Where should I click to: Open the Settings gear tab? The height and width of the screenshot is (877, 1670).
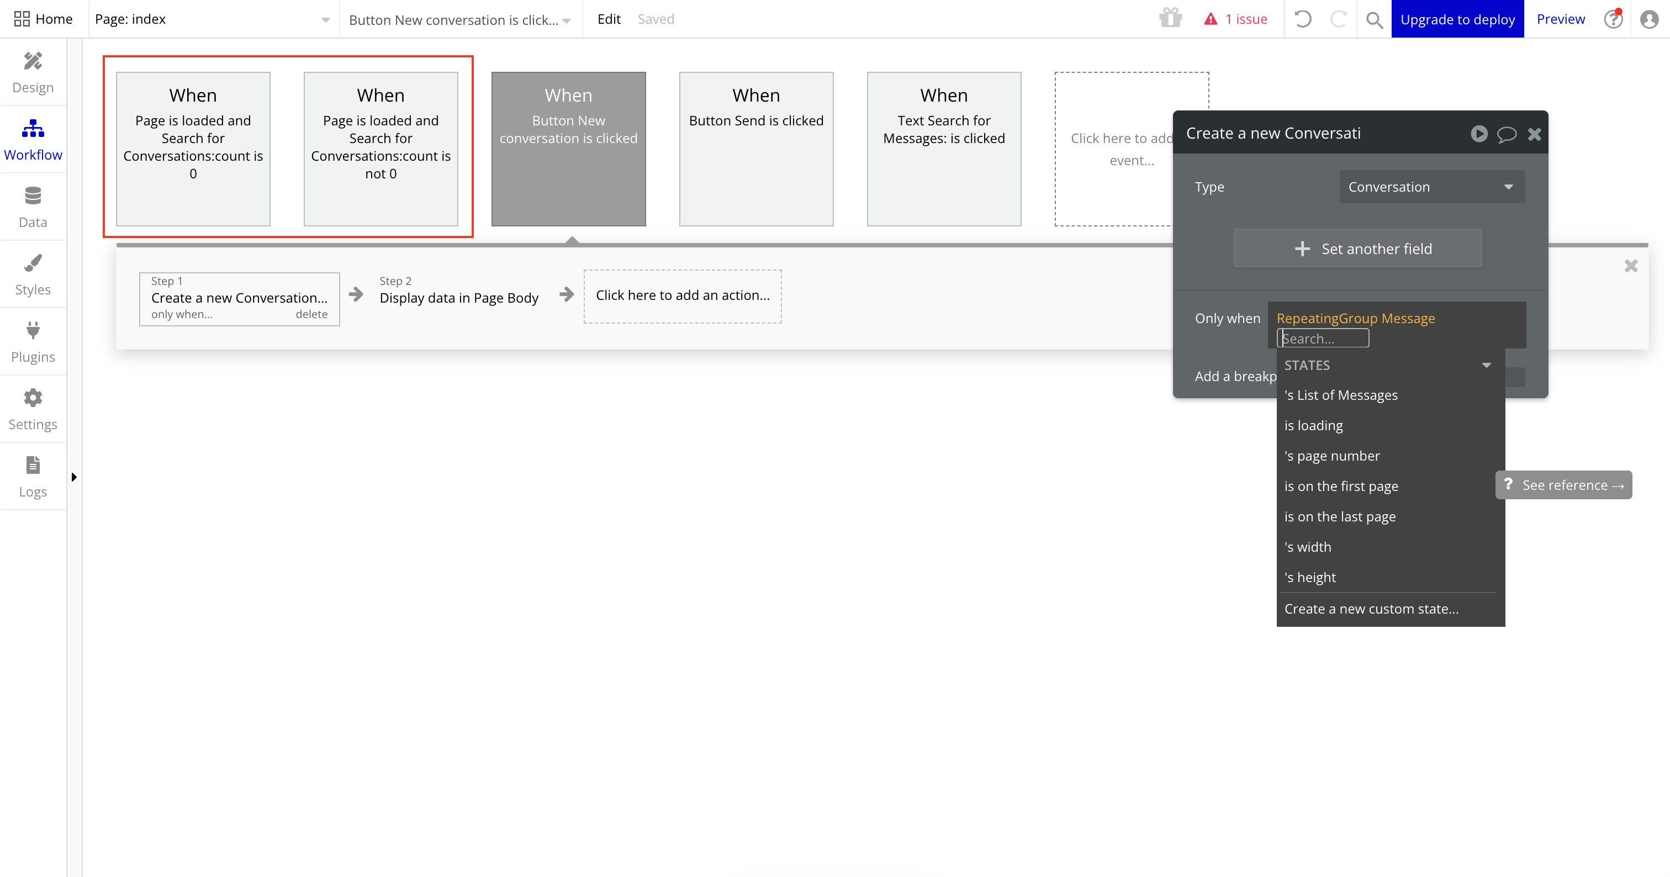[x=33, y=410]
